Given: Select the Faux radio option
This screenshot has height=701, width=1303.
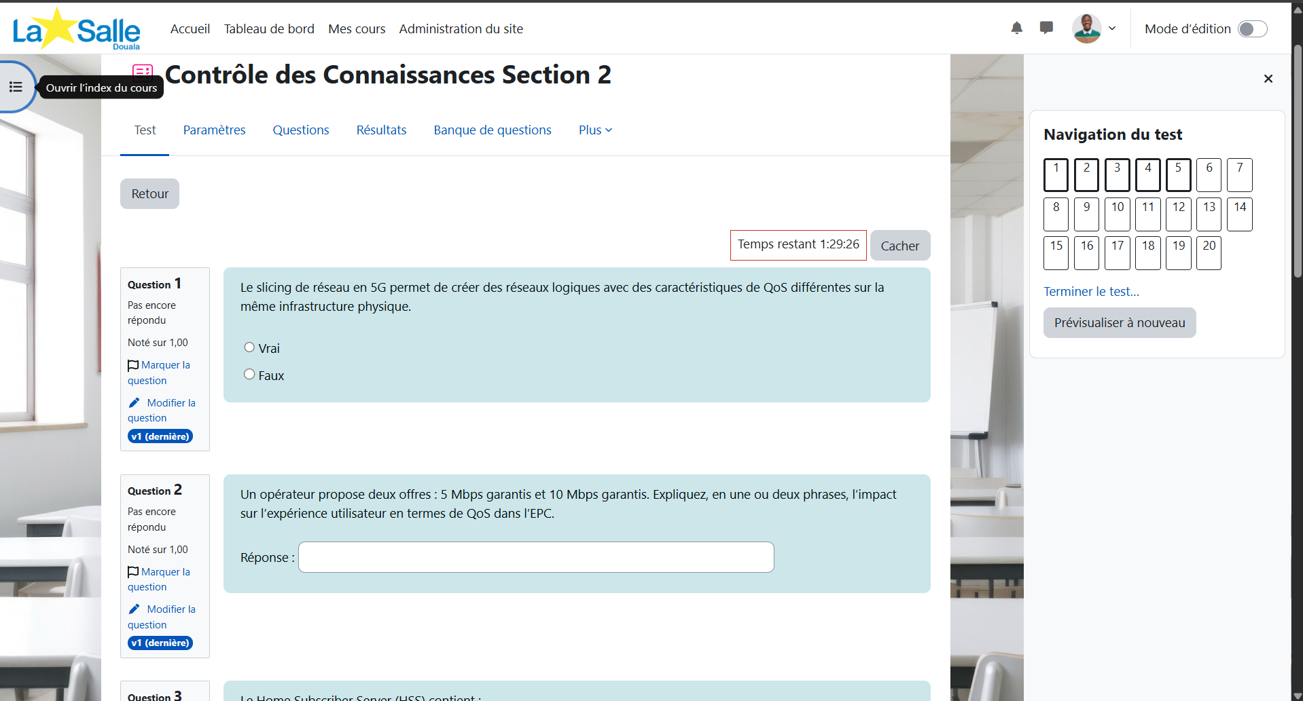Looking at the screenshot, I should point(249,375).
